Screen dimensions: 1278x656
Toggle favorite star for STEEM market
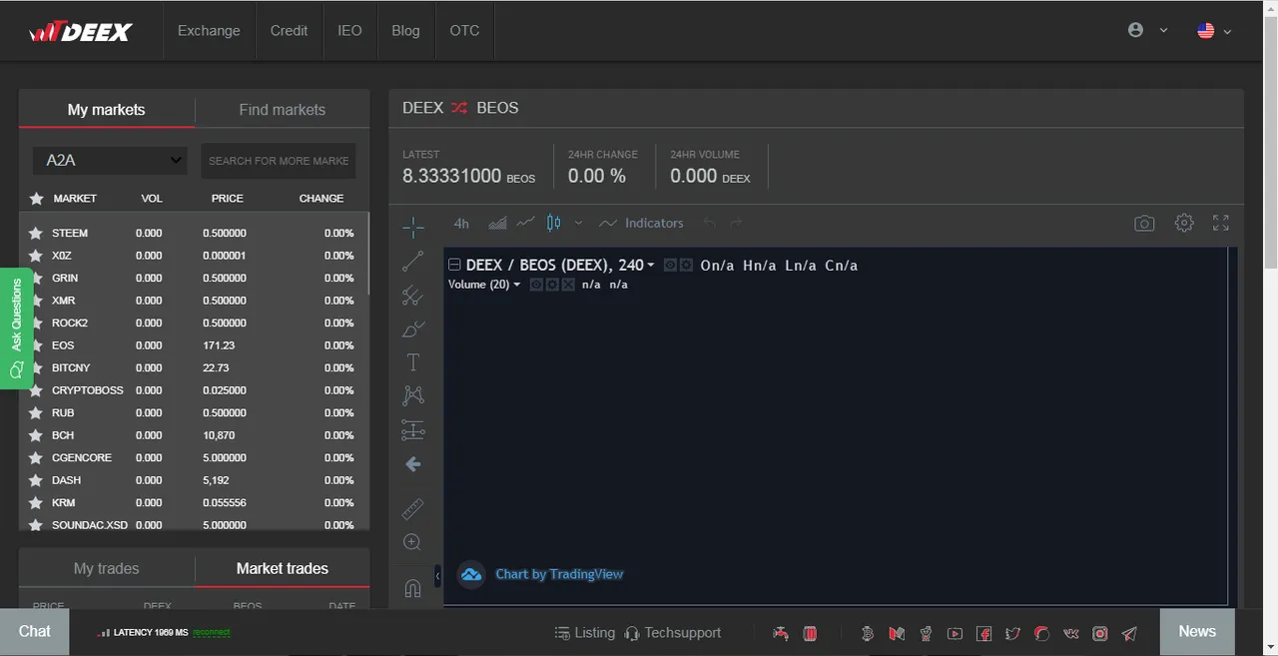(36, 233)
